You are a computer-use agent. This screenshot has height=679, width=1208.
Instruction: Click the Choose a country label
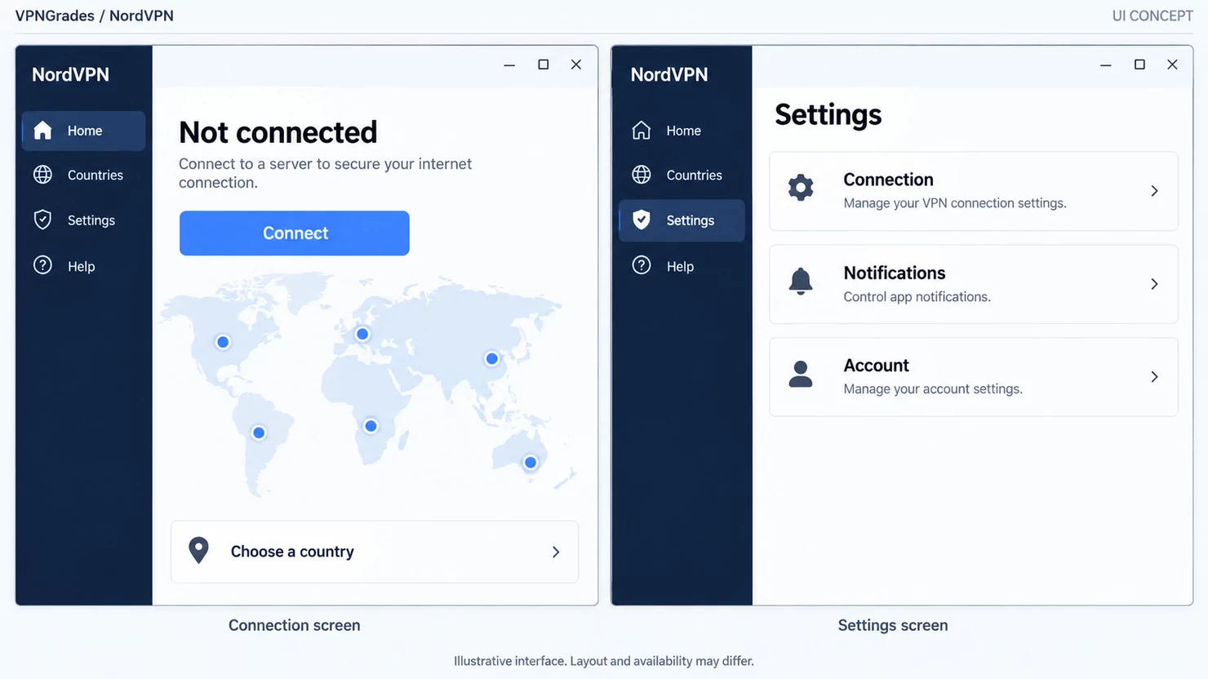292,552
